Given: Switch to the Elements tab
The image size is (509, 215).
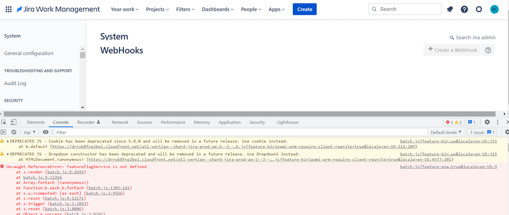Looking at the screenshot, I should point(36,122).
